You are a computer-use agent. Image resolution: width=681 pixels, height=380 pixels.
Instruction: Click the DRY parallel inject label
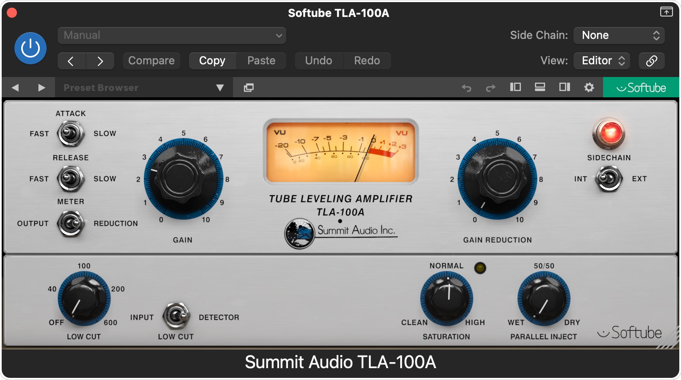[572, 322]
